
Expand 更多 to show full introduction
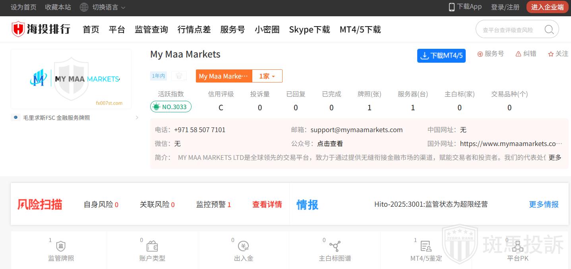(555, 158)
